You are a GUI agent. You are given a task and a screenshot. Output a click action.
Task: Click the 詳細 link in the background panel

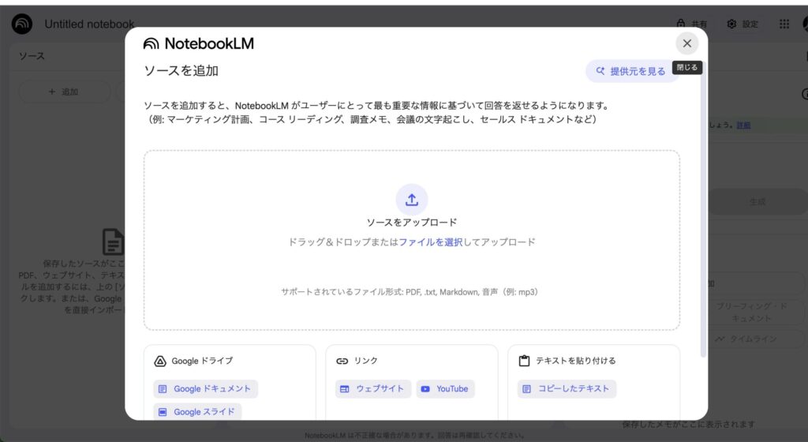pyautogui.click(x=743, y=125)
